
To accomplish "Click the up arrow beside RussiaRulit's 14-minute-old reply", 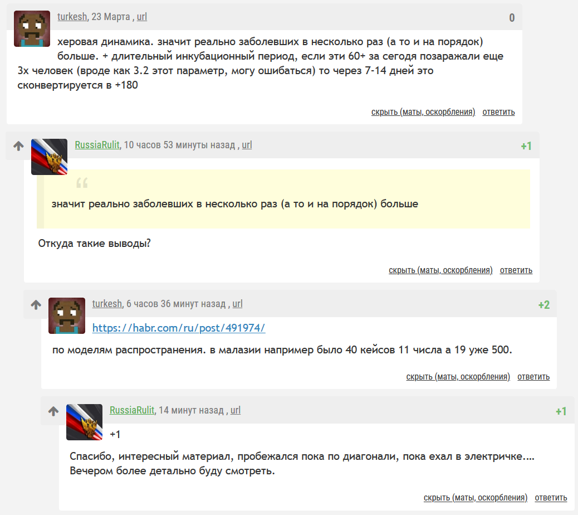I will (53, 411).
